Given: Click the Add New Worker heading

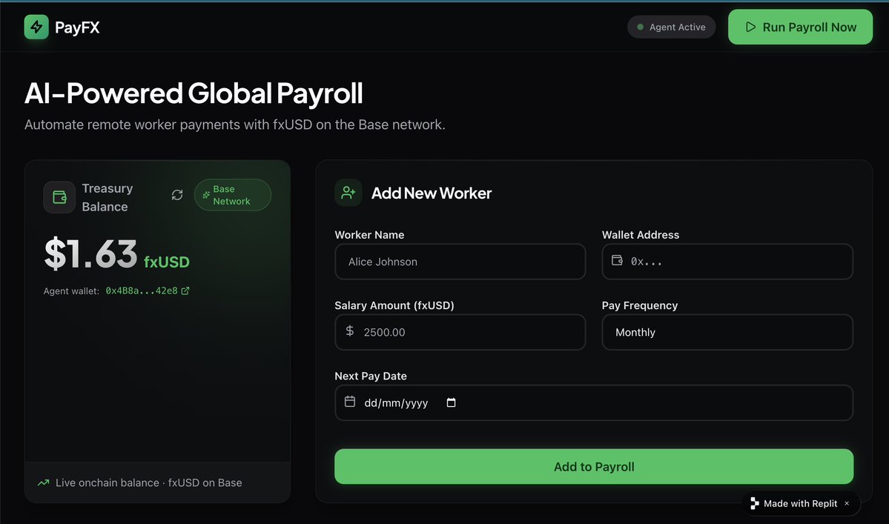Looking at the screenshot, I should pyautogui.click(x=432, y=193).
